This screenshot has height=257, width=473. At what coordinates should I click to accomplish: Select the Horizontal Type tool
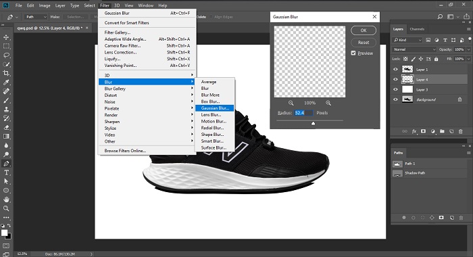tap(6, 172)
